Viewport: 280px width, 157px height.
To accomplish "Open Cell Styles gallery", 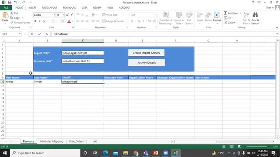I will (189, 18).
